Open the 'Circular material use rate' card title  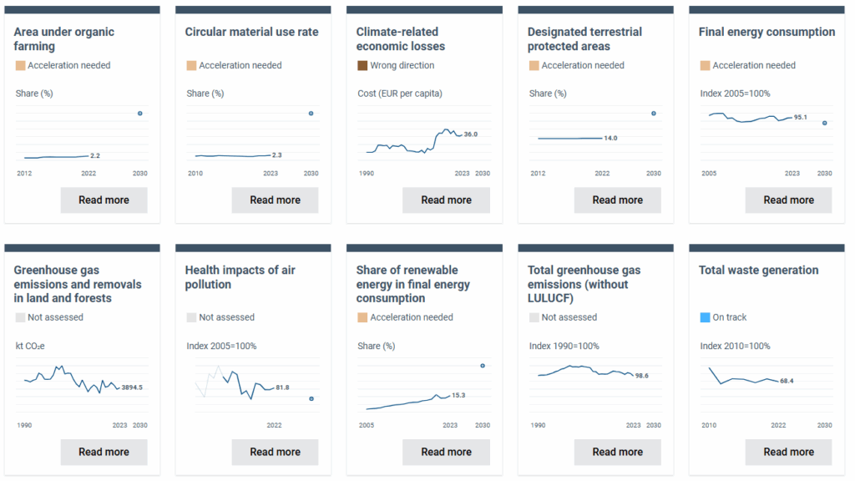tap(251, 32)
